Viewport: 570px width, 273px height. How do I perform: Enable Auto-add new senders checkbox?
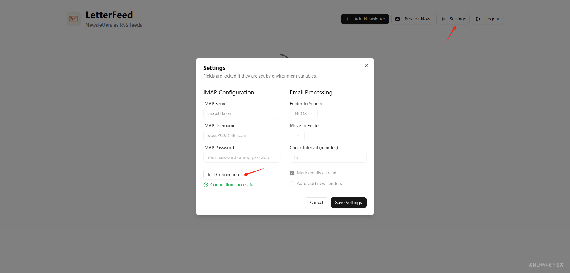pyautogui.click(x=292, y=184)
